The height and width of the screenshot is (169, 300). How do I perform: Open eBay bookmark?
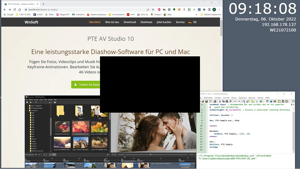tap(167, 15)
